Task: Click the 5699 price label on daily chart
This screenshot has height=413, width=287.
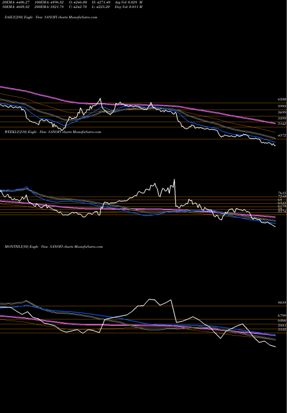Action: point(282,112)
